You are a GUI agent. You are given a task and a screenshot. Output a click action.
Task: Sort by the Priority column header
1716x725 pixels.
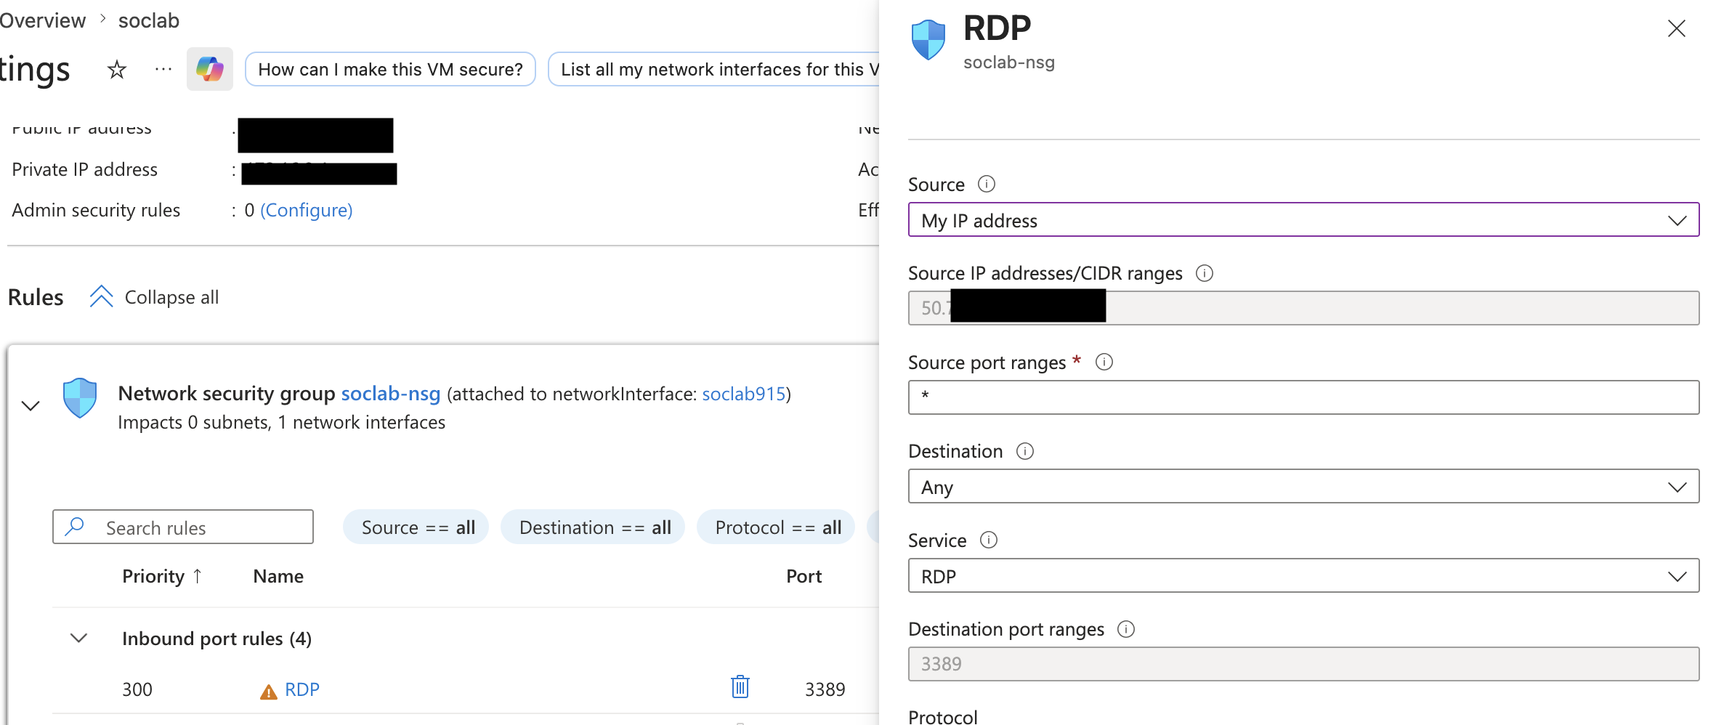click(153, 576)
